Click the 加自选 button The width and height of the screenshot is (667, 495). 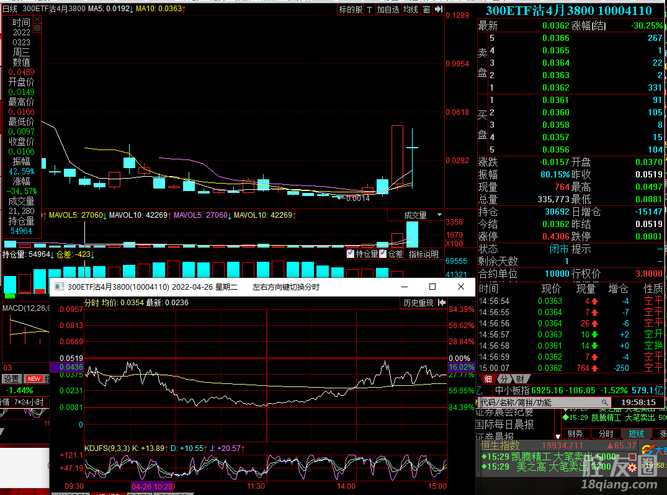point(388,9)
